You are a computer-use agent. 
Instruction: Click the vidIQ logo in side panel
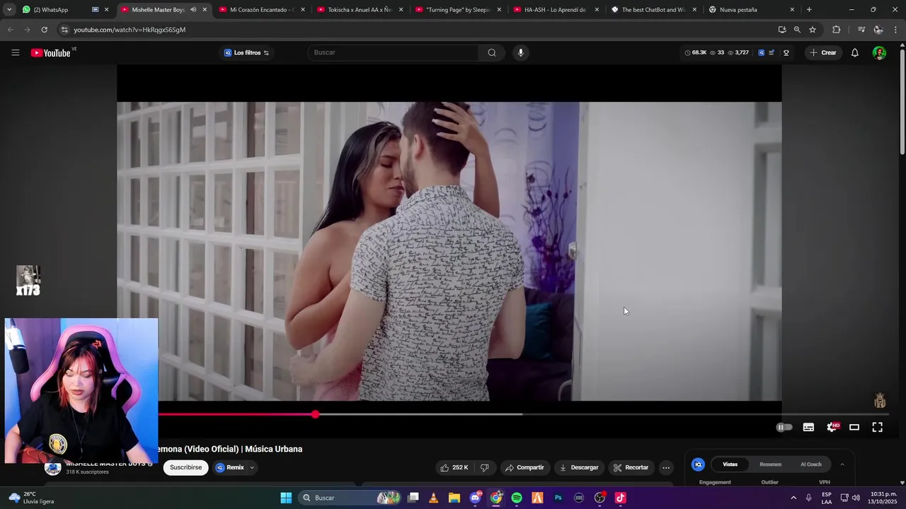698,464
